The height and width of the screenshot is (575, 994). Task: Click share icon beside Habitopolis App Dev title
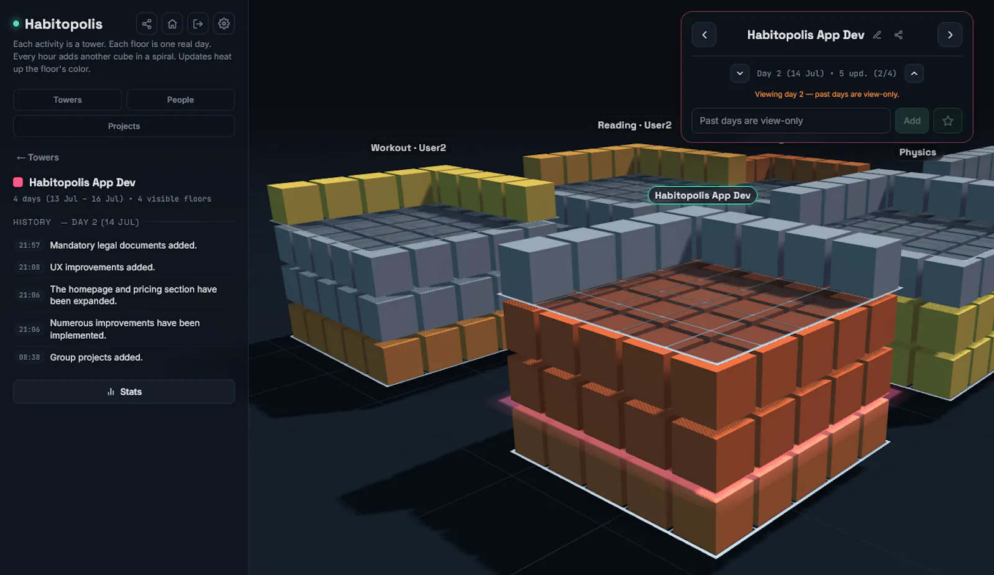(898, 35)
